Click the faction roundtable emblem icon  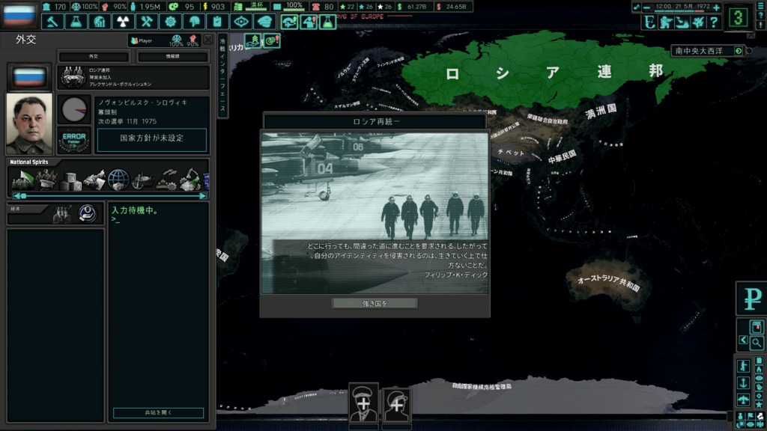(73, 77)
